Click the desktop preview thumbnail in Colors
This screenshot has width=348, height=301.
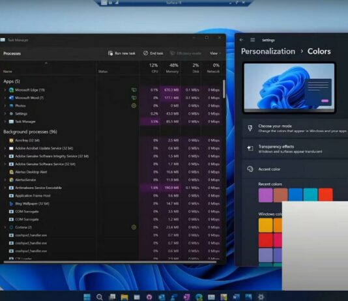click(289, 88)
